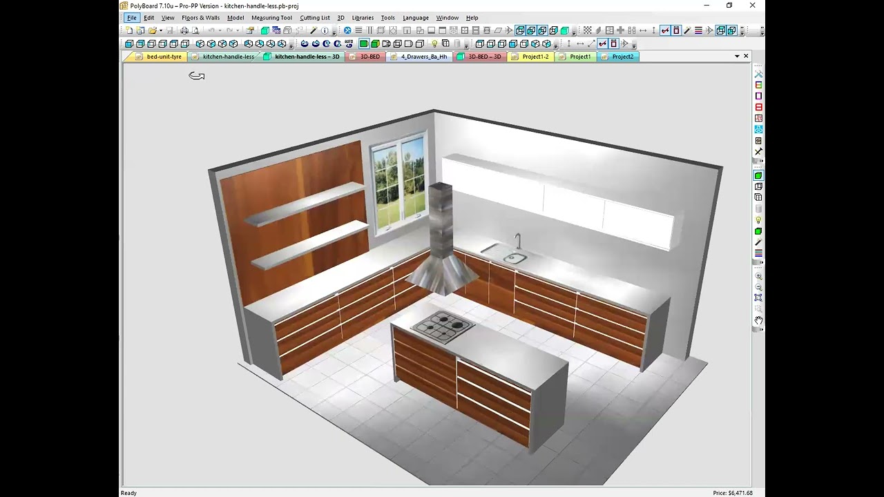Click the green 3D cabinet view icon
884x497 pixels.
tap(265, 30)
